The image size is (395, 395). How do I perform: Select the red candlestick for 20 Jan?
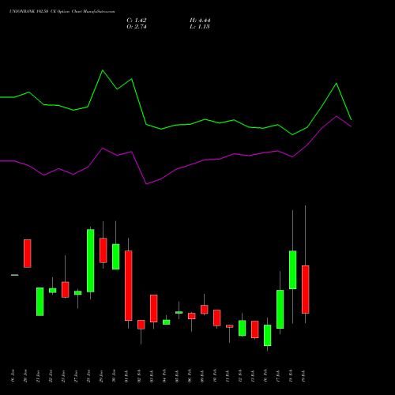pyautogui.click(x=28, y=254)
